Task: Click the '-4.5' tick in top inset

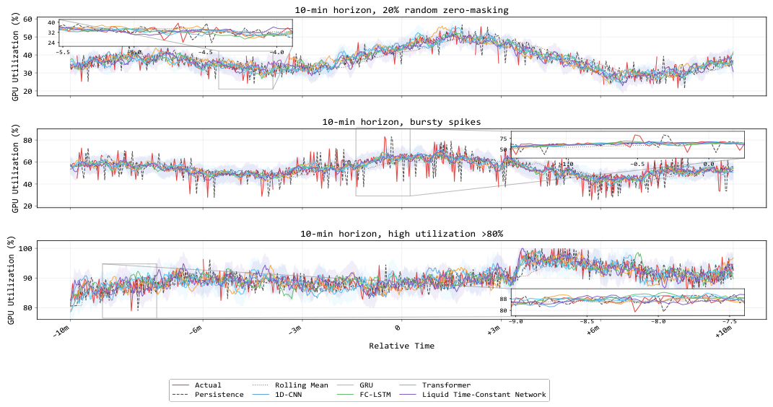Action: 204,52
